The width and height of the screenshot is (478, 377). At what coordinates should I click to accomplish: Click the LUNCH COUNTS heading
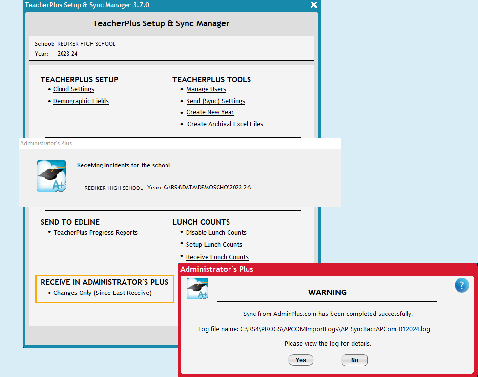click(201, 222)
